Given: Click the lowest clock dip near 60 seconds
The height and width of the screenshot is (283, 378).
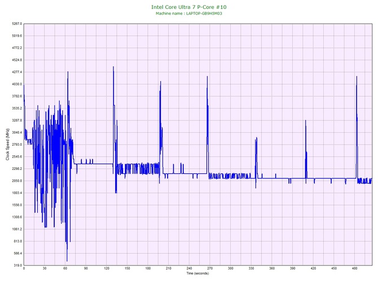Looking at the screenshot, I should [67, 261].
